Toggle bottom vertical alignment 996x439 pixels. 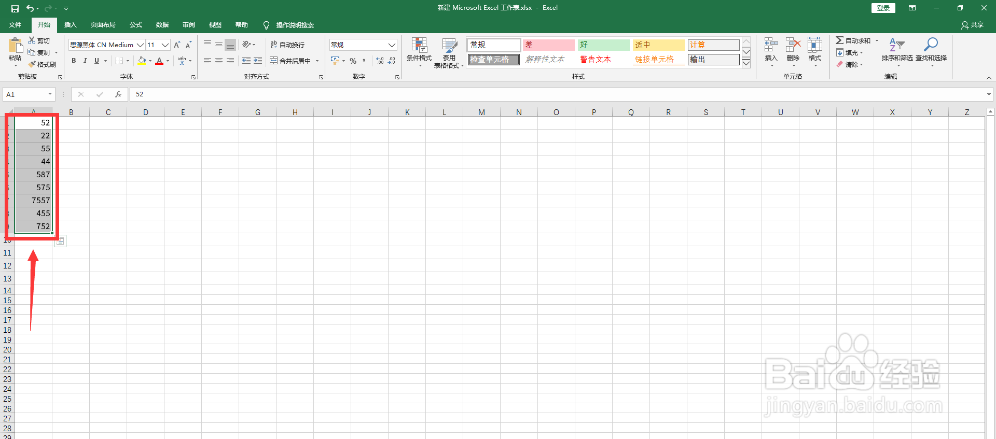coord(230,45)
